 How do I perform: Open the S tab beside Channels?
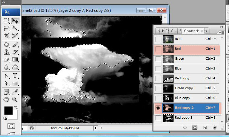click(x=181, y=31)
